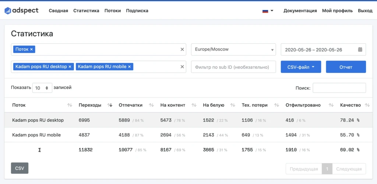Click the 69.02 % total quality
Screen dimensions: 377x184
[350, 150]
